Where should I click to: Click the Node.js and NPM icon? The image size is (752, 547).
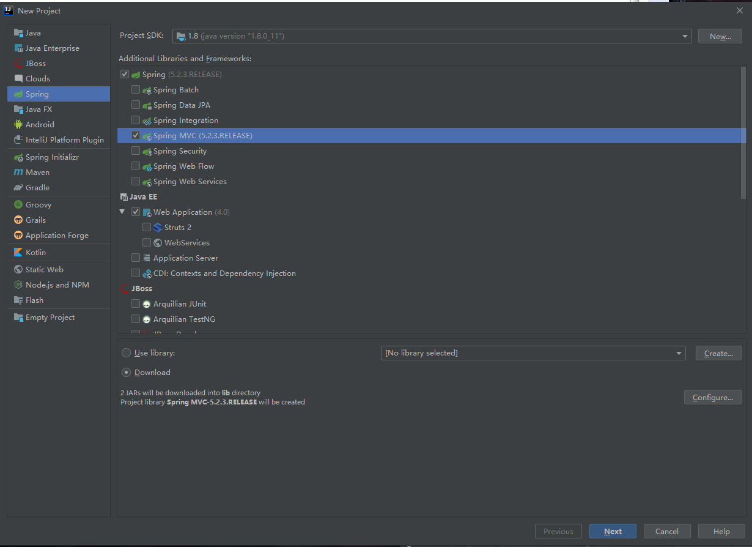(x=18, y=285)
